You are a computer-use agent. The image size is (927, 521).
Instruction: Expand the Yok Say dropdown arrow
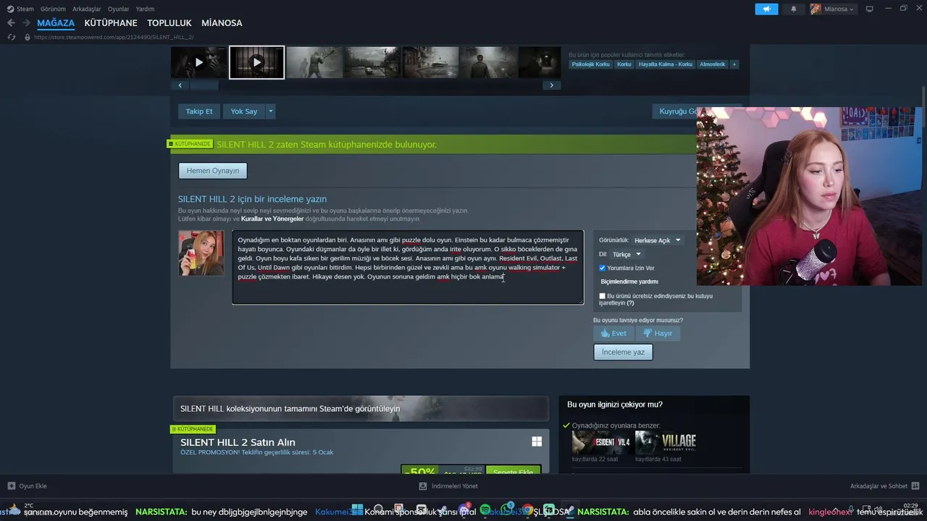[x=270, y=111]
